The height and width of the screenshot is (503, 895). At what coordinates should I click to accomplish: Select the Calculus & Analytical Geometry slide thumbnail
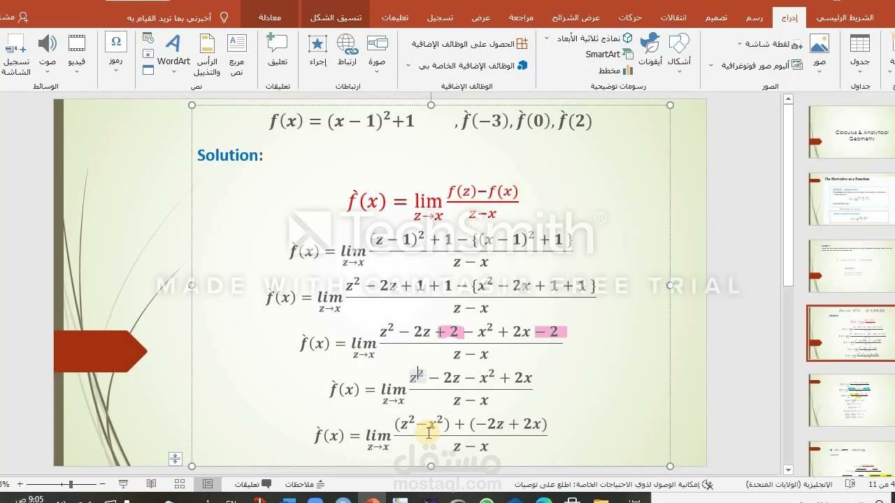pyautogui.click(x=851, y=132)
